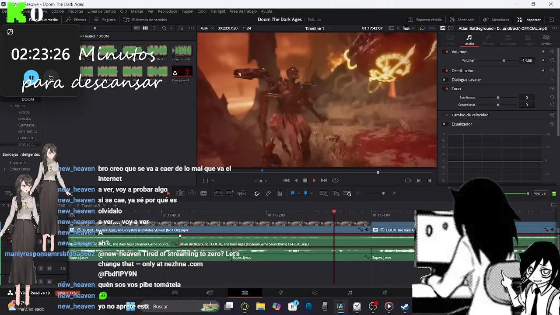Switch media pool to grid thumbnail view
Screen dimensions: 560x315
(x=145, y=28)
